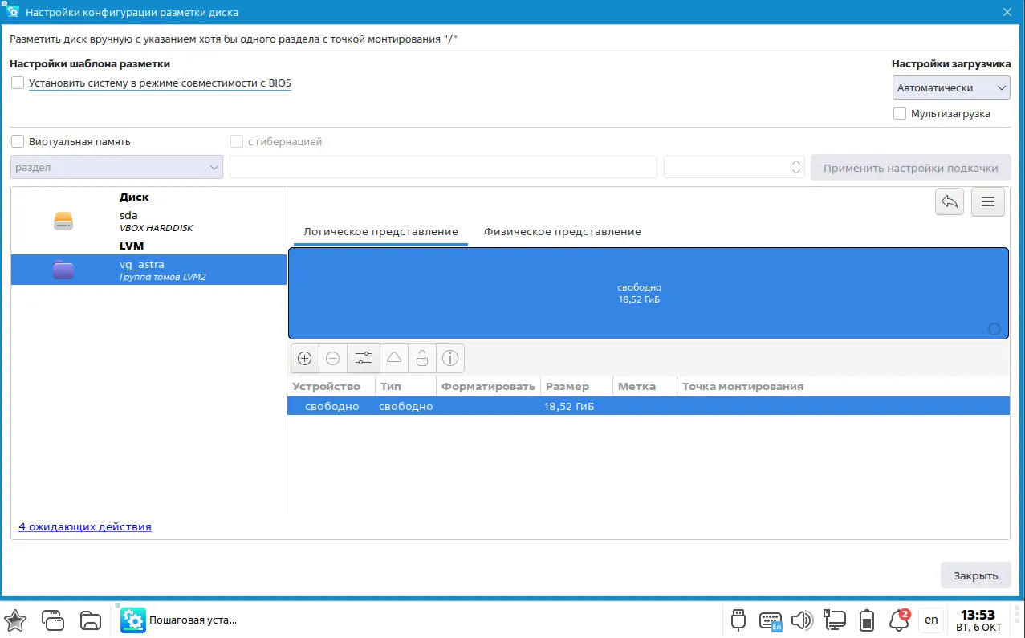Select the vg_astra LVM volume group

pyautogui.click(x=148, y=270)
